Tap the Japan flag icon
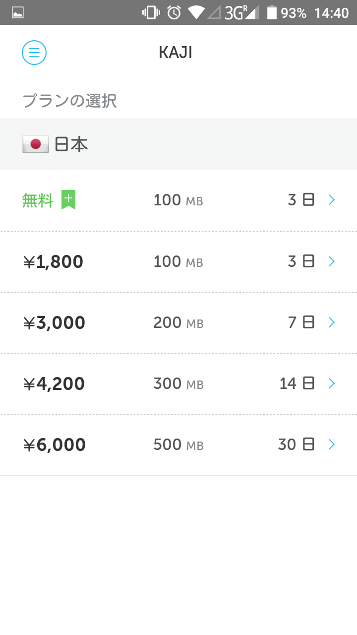This screenshot has height=635, width=357. click(36, 144)
